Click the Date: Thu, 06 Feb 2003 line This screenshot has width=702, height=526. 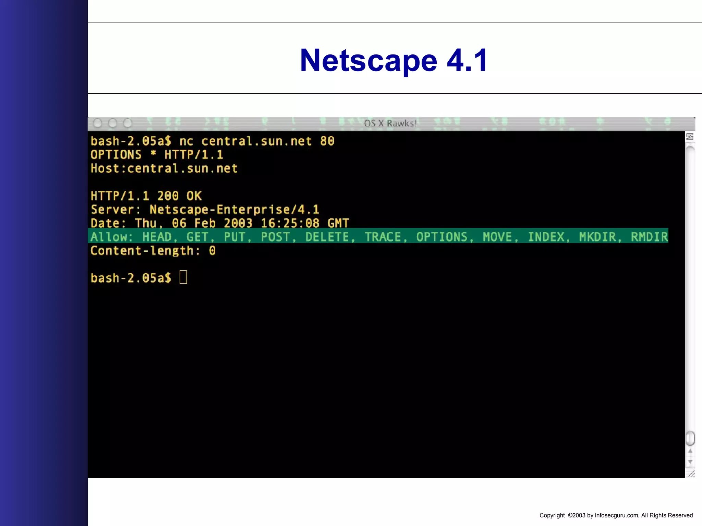(220, 223)
